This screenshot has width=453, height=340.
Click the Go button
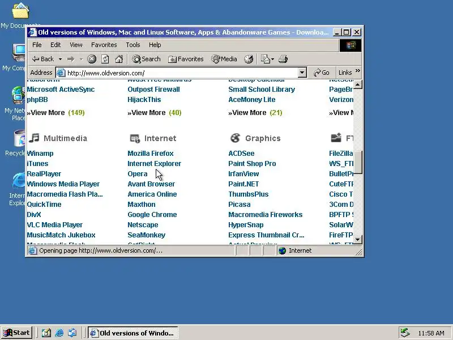[321, 73]
